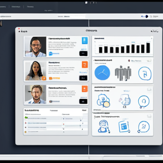Select the gray pouch icon in the third right panel

pos(125,101)
